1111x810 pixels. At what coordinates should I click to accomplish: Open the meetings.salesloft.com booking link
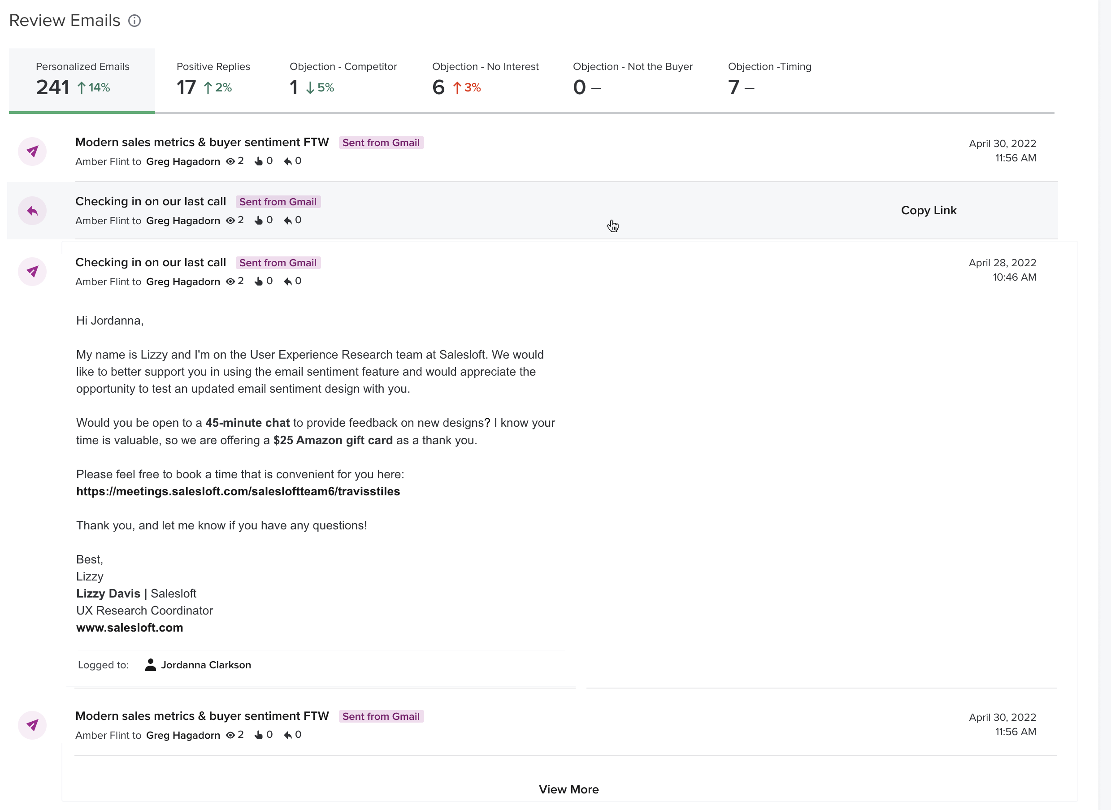(x=238, y=491)
